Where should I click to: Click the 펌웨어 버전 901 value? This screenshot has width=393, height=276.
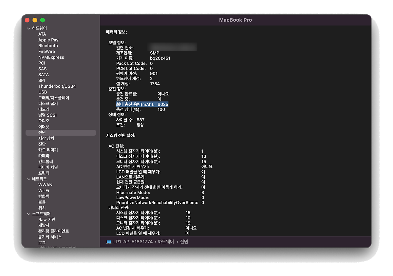pos(154,74)
